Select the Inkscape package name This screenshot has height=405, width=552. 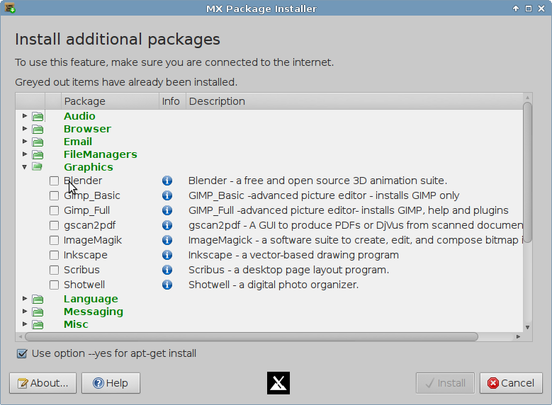pyautogui.click(x=86, y=255)
